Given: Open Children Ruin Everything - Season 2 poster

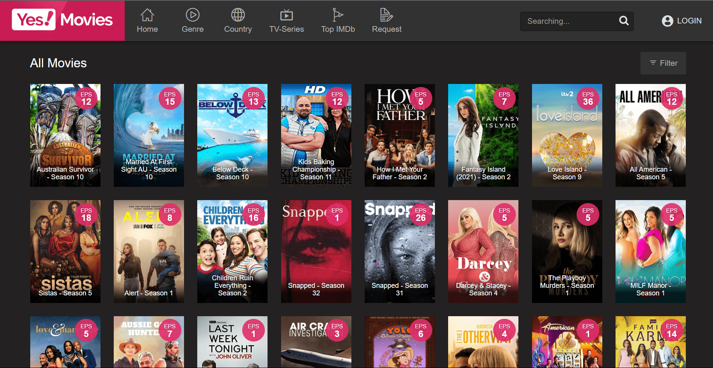Looking at the screenshot, I should point(232,251).
